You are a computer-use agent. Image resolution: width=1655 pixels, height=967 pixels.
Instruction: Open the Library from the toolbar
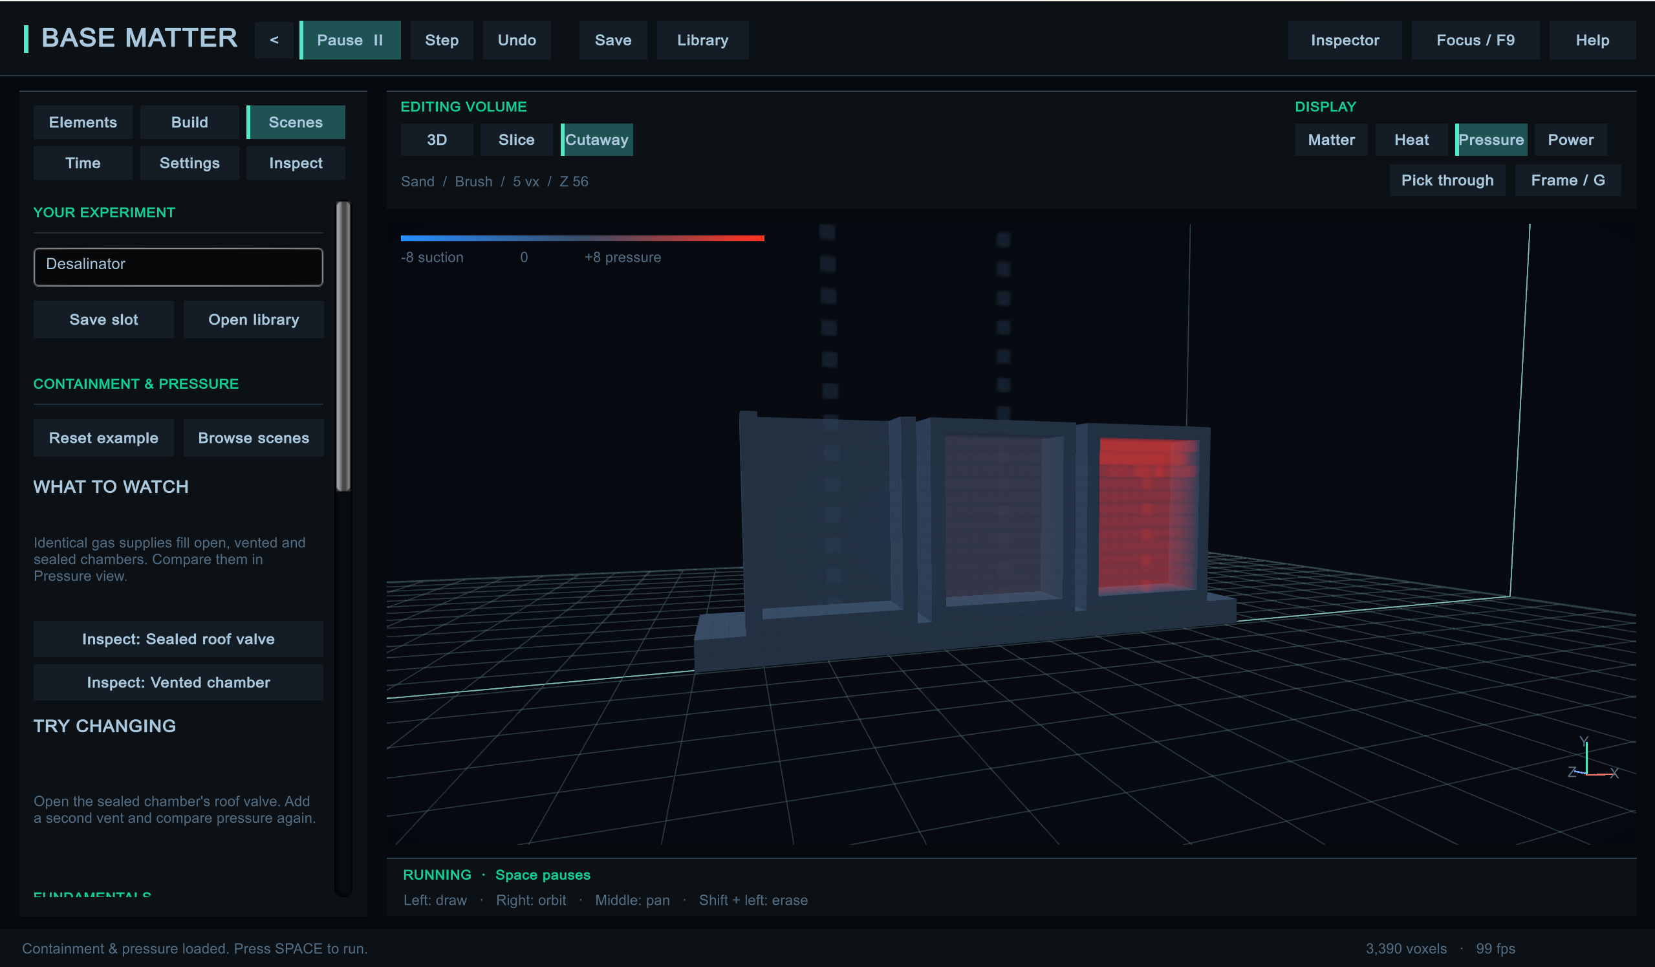703,40
